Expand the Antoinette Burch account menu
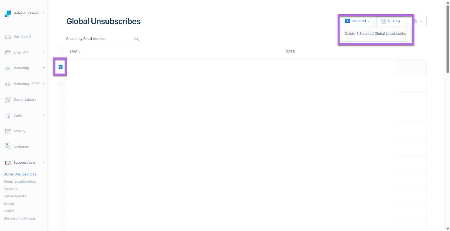This screenshot has width=450, height=231. 43,13
